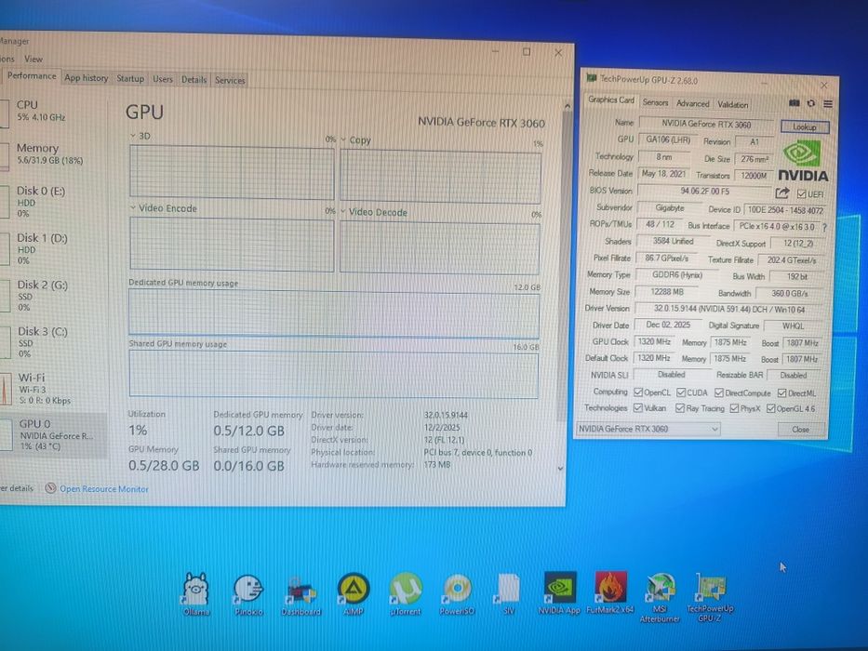The image size is (868, 651).
Task: Select Disk 3 (C:) in the sidebar
Action: coord(54,341)
